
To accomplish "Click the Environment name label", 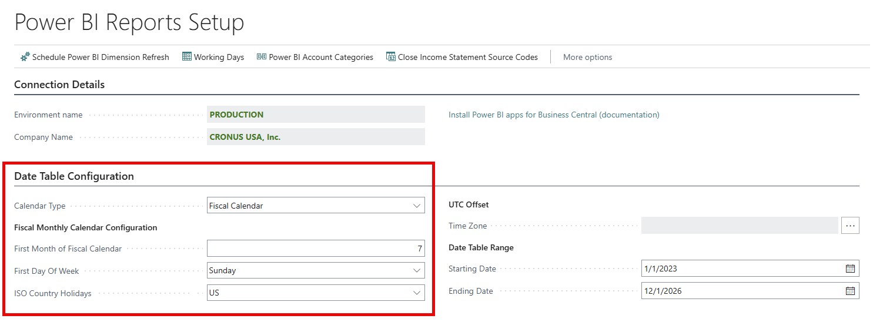I will point(48,115).
